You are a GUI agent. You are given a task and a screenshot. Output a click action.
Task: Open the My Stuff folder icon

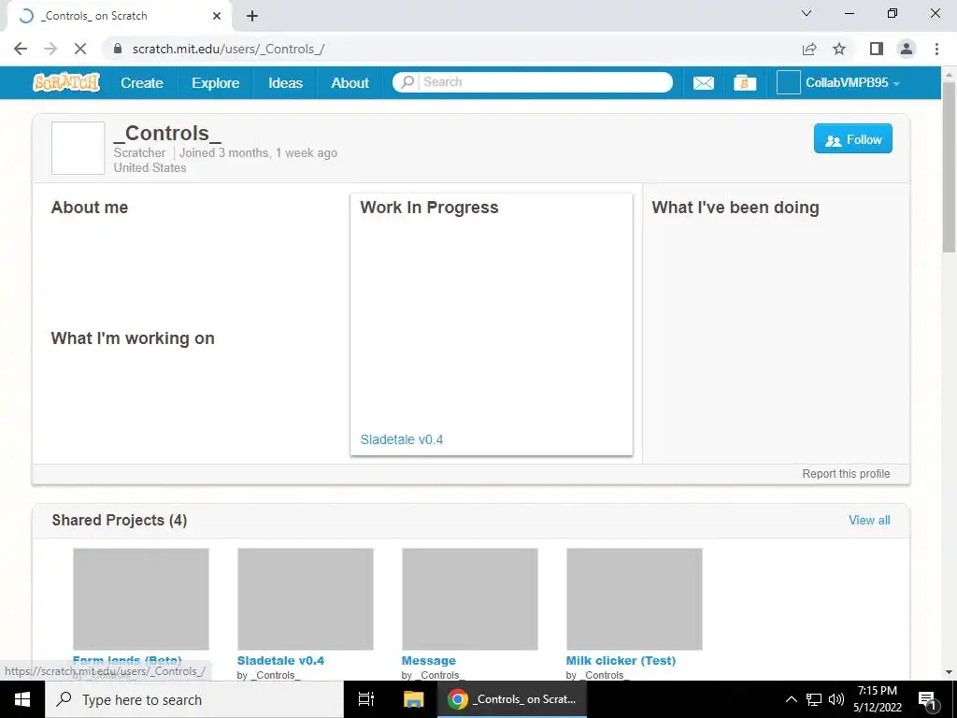tap(745, 82)
